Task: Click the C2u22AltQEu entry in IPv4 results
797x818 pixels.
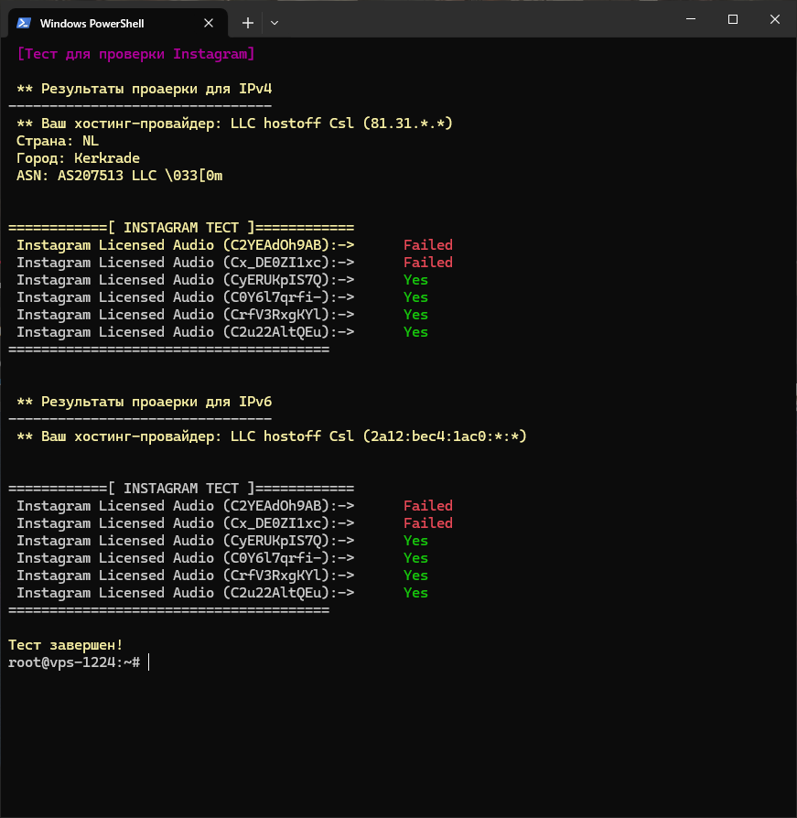Action: pos(185,332)
